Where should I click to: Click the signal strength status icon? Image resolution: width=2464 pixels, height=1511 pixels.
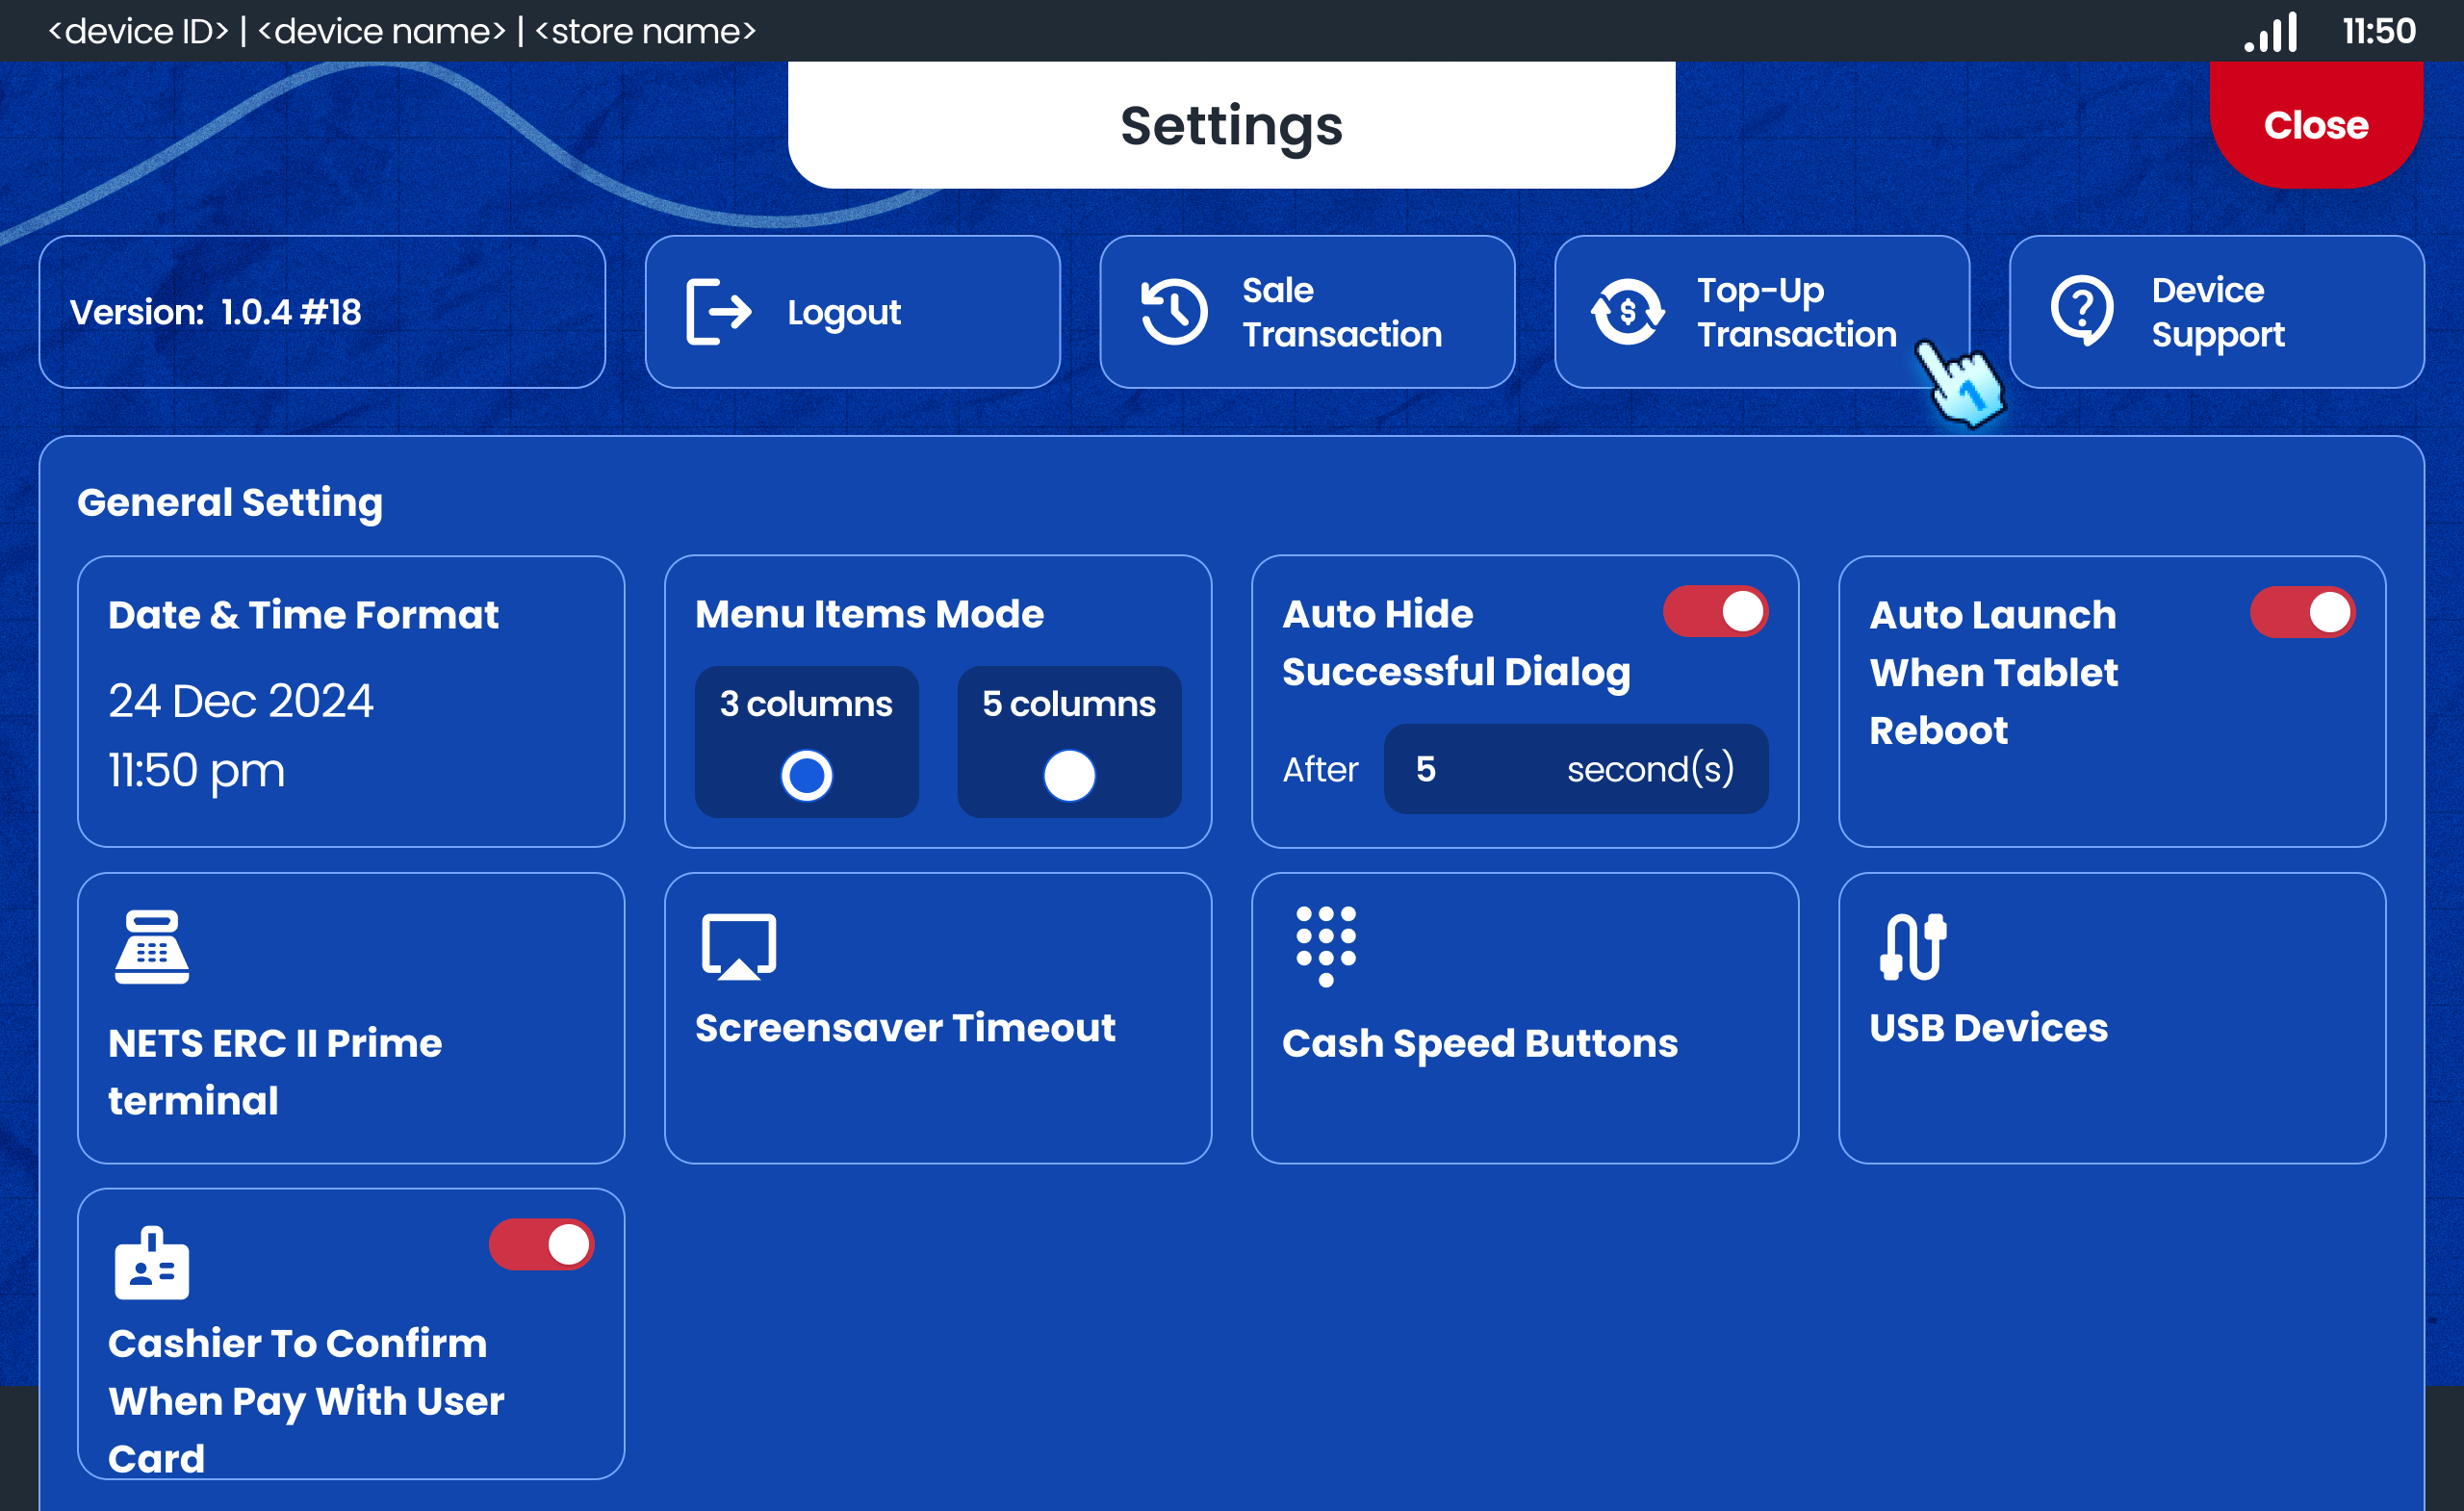(2271, 31)
